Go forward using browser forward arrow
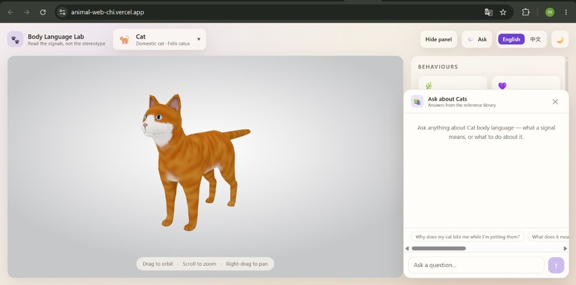Image resolution: width=576 pixels, height=285 pixels. (26, 12)
